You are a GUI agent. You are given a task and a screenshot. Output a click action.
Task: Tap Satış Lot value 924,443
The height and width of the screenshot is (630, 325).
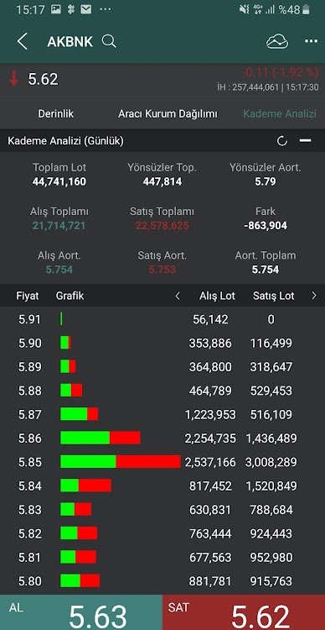pyautogui.click(x=271, y=533)
